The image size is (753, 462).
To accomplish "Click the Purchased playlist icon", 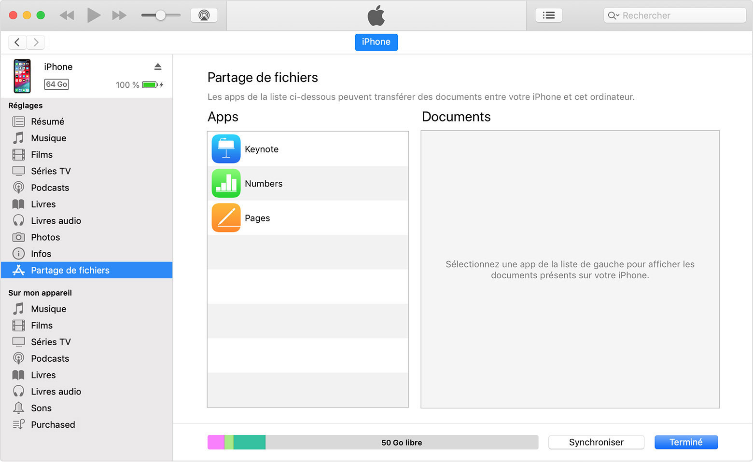I will tap(18, 424).
